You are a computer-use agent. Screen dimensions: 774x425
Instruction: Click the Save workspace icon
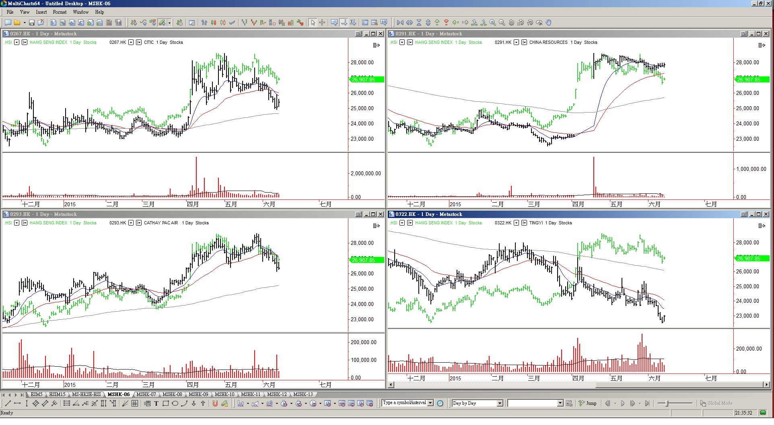(32, 23)
